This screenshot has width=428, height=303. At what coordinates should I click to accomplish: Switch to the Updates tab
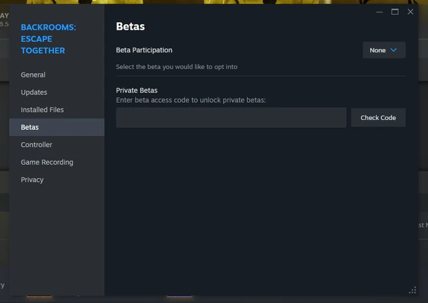(34, 92)
